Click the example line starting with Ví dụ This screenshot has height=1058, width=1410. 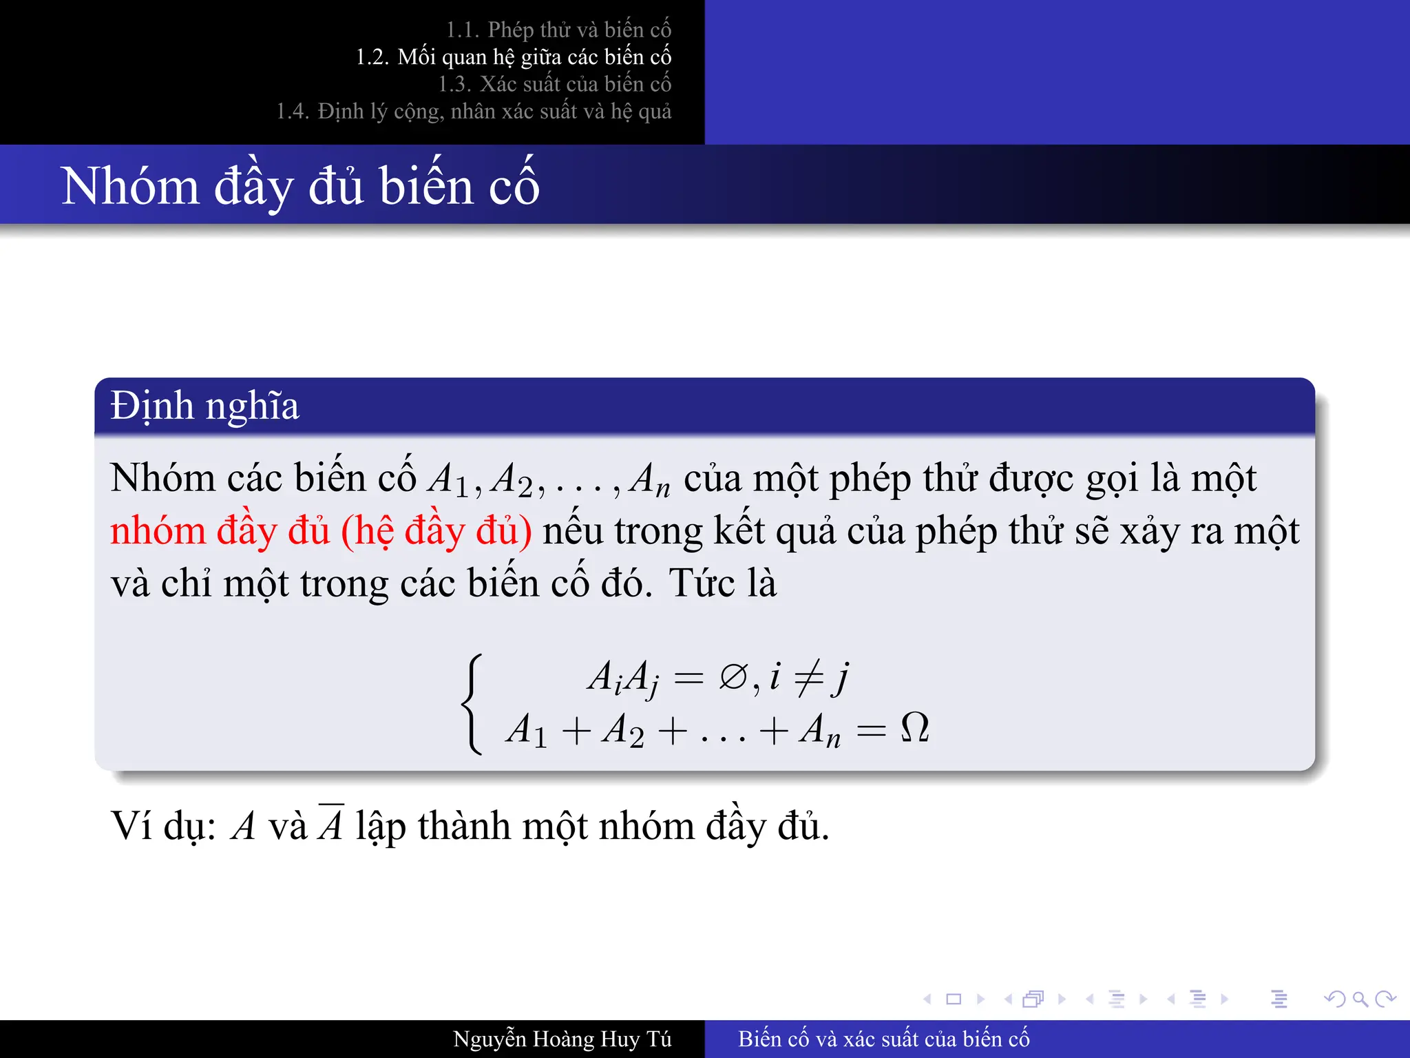coord(470,824)
